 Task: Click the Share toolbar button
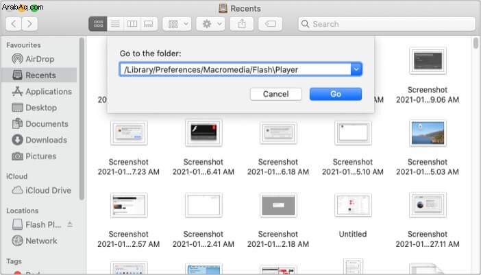(x=242, y=24)
